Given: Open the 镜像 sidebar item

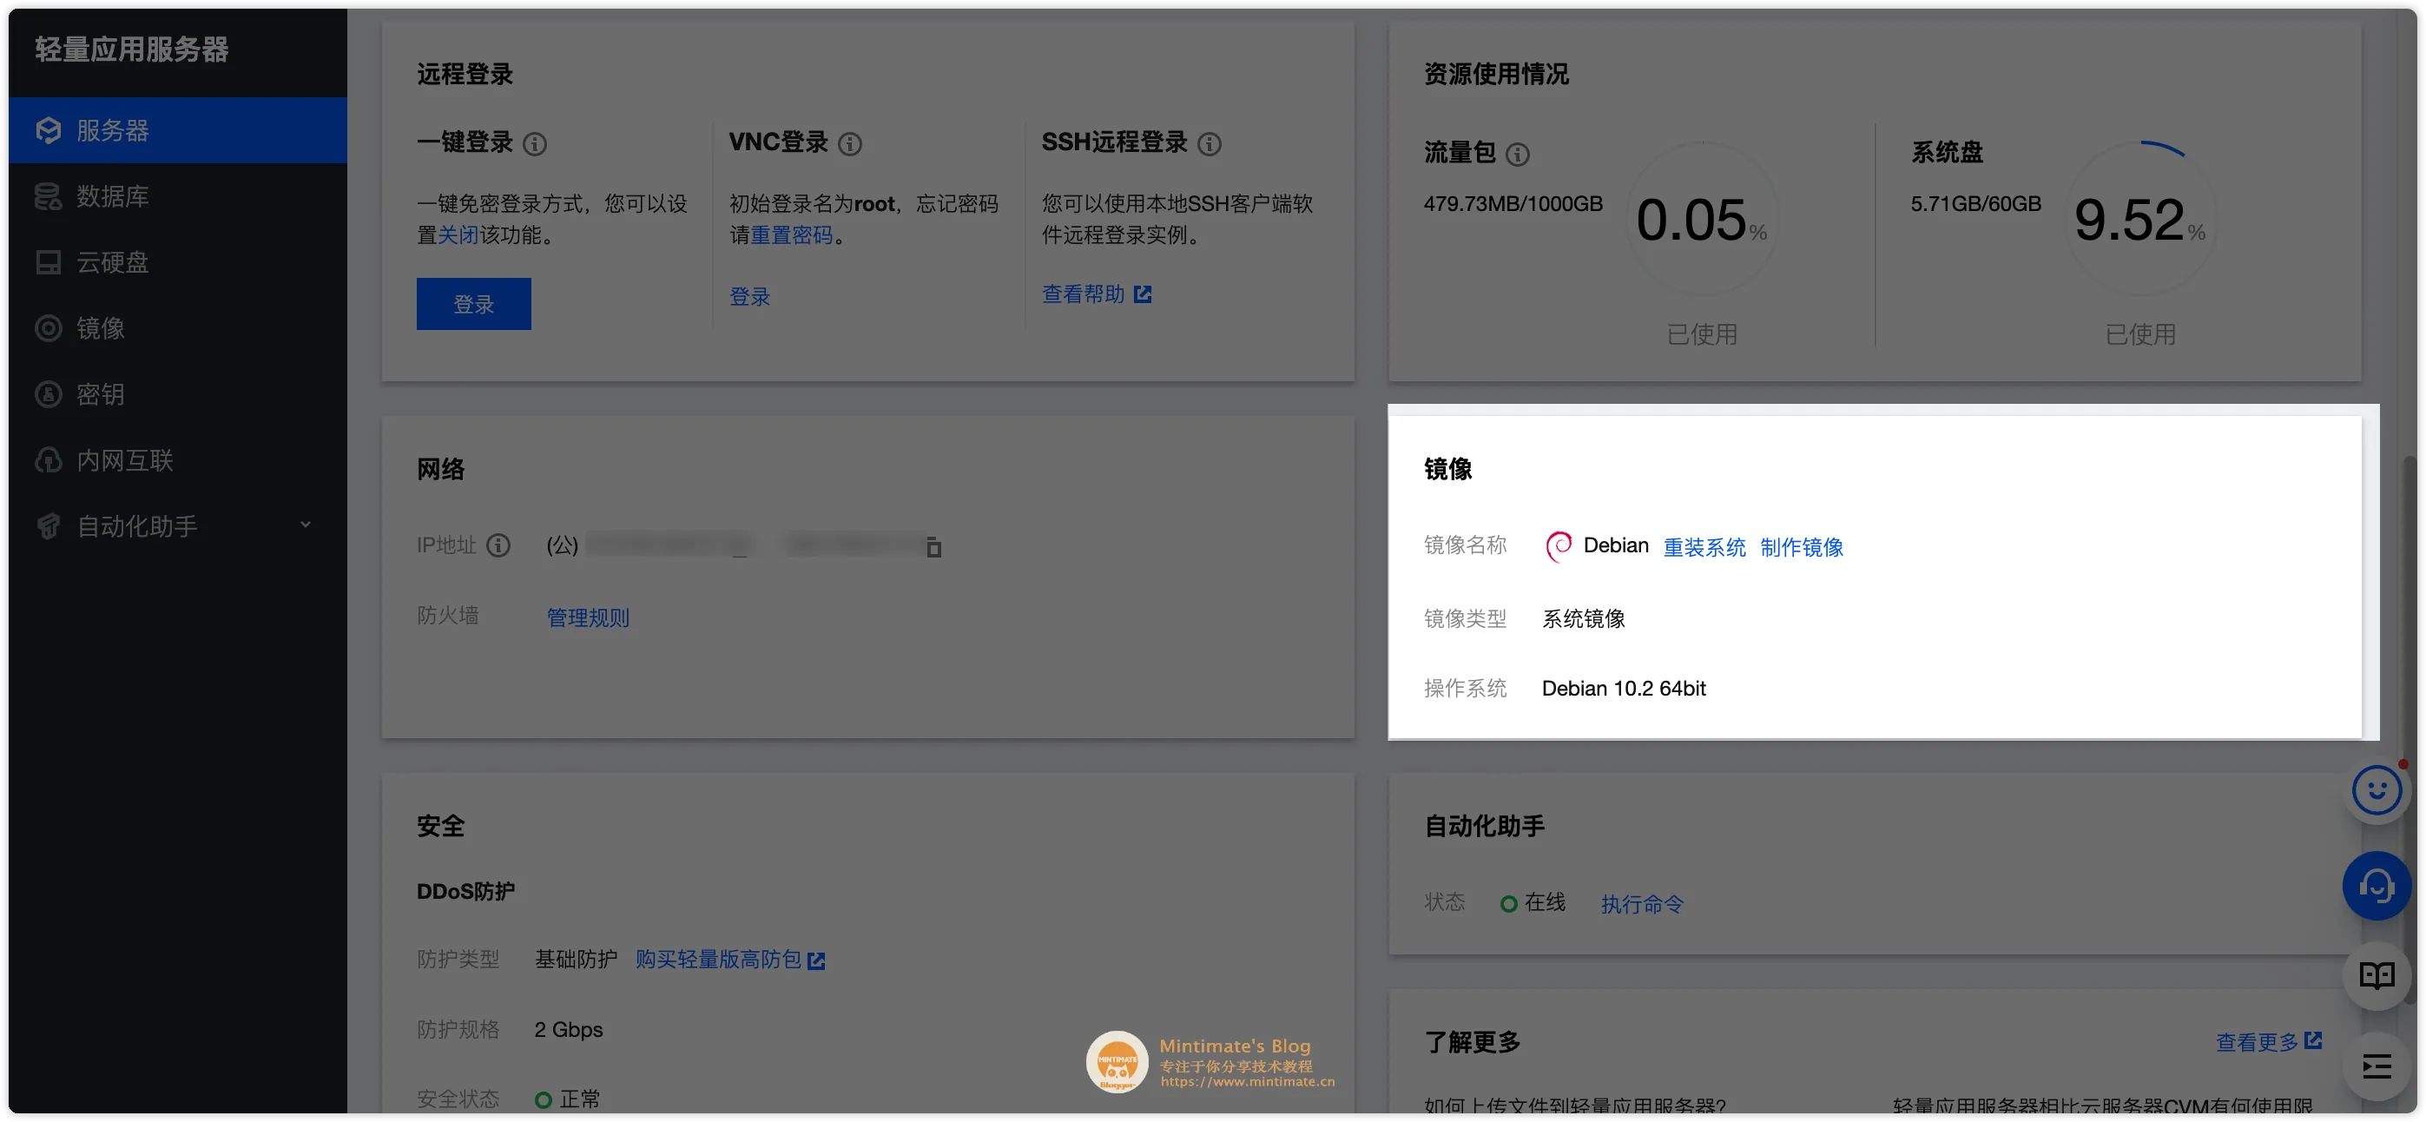Looking at the screenshot, I should coord(177,328).
